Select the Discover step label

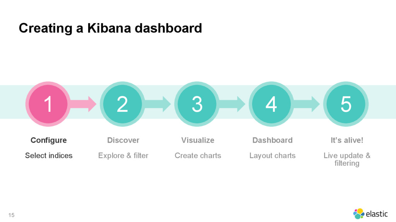tap(123, 140)
